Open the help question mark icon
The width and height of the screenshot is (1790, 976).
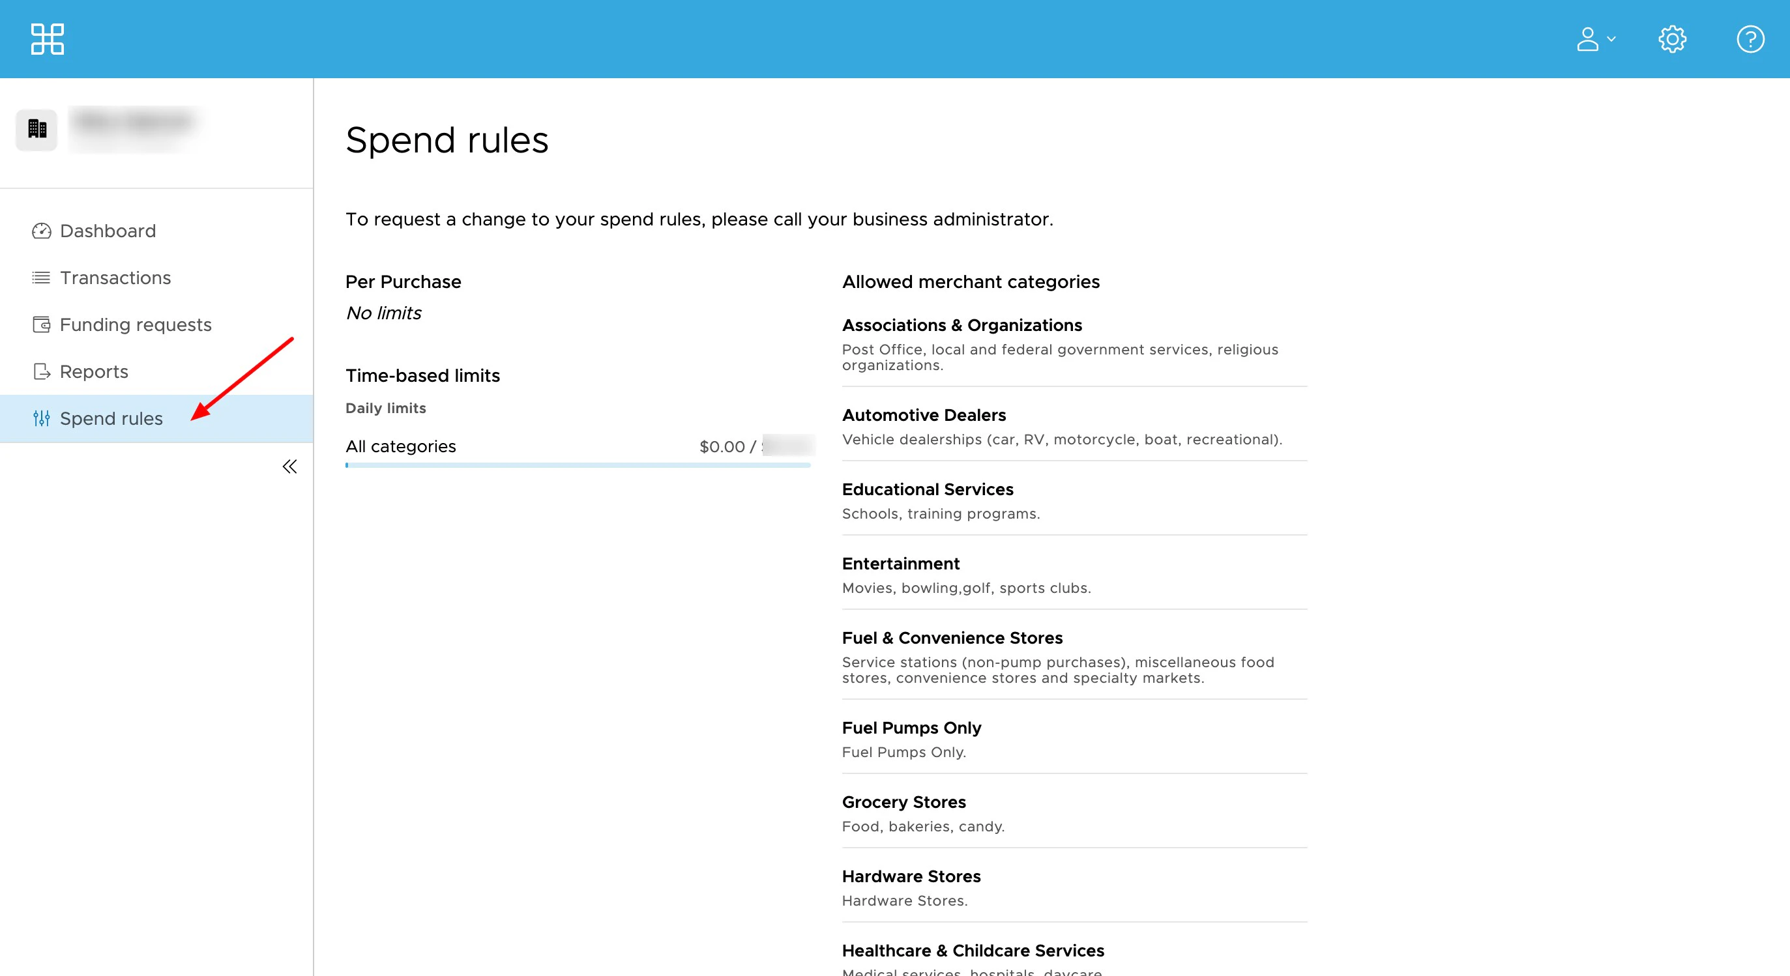coord(1750,39)
